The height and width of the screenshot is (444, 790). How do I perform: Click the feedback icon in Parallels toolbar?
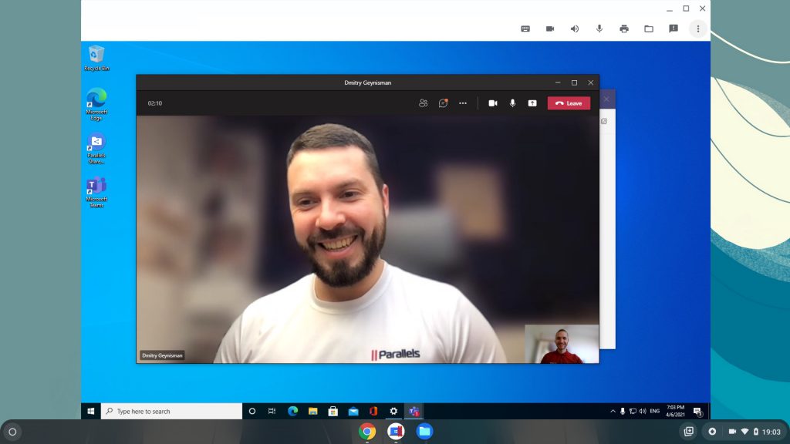pos(673,29)
